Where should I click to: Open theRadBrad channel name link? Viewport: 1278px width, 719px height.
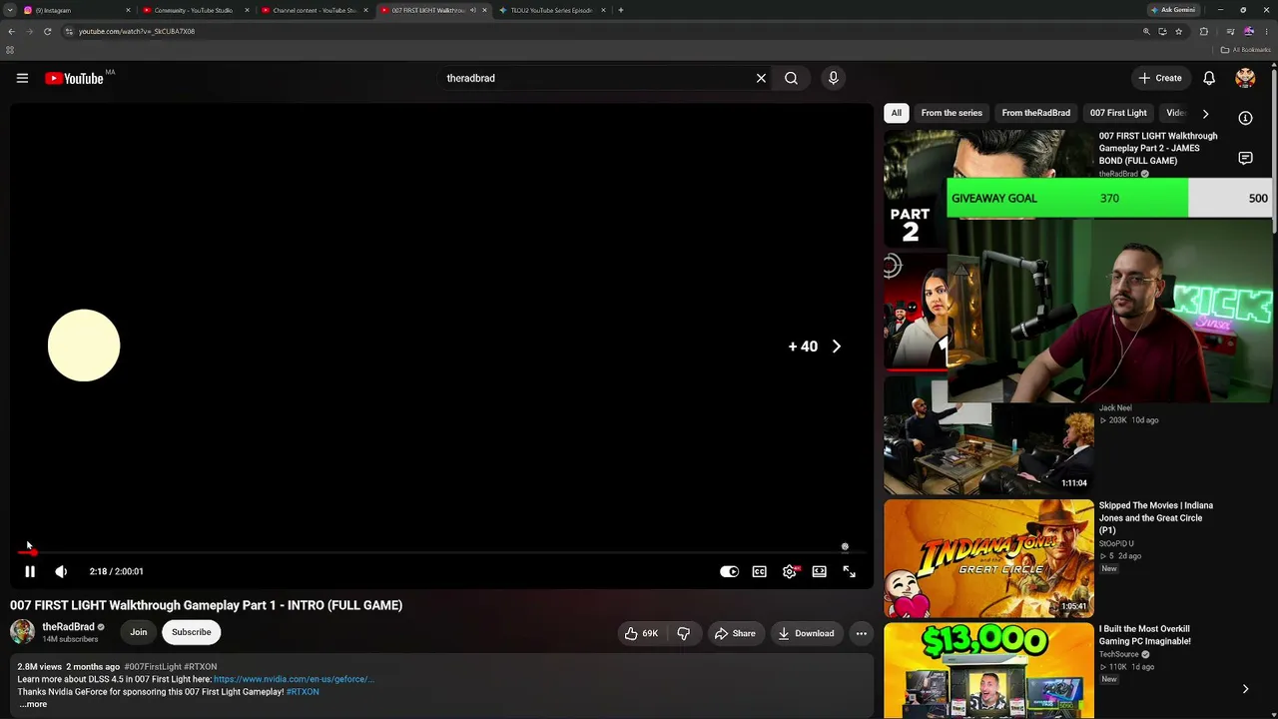[x=68, y=627]
